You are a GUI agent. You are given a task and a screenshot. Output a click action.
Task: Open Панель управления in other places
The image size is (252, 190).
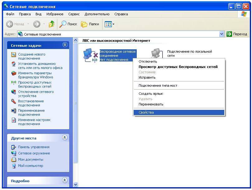(33, 147)
